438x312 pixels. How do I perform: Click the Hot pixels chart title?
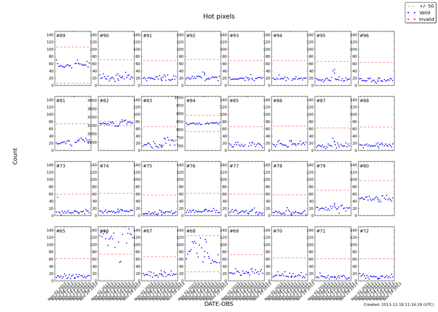pos(219,16)
